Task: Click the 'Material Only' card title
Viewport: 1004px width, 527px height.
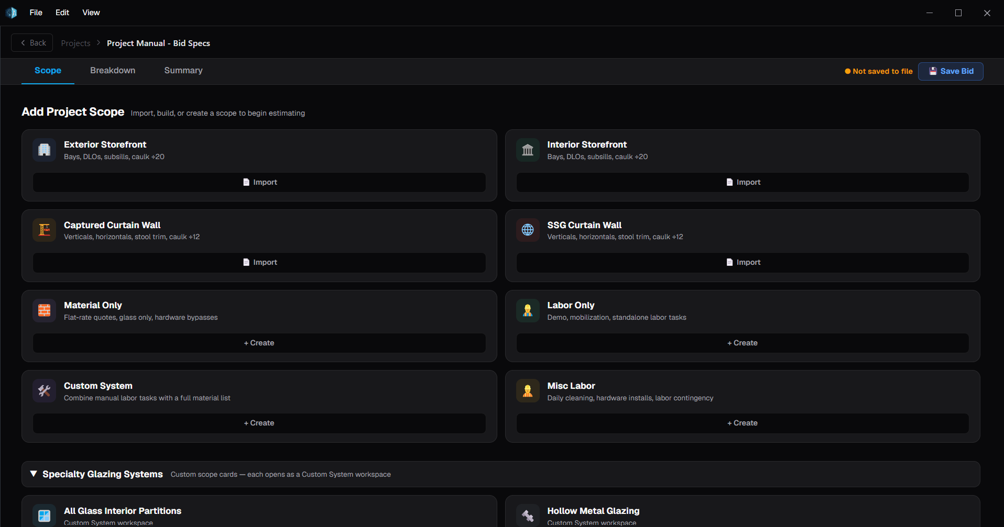Action: coord(93,305)
